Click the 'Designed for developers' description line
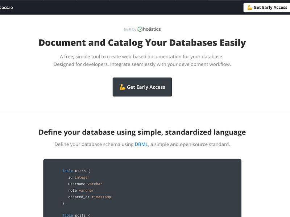The image size is (290, 217). coord(142,64)
